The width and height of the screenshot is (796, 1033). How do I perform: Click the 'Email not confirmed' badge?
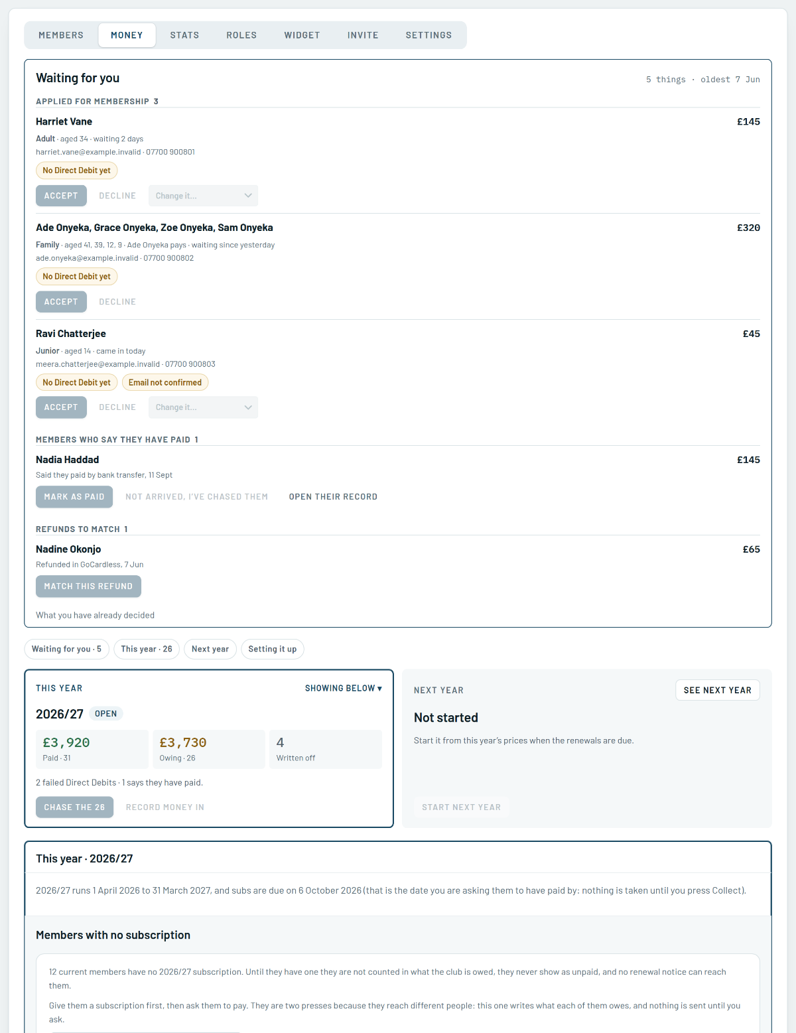tap(165, 383)
